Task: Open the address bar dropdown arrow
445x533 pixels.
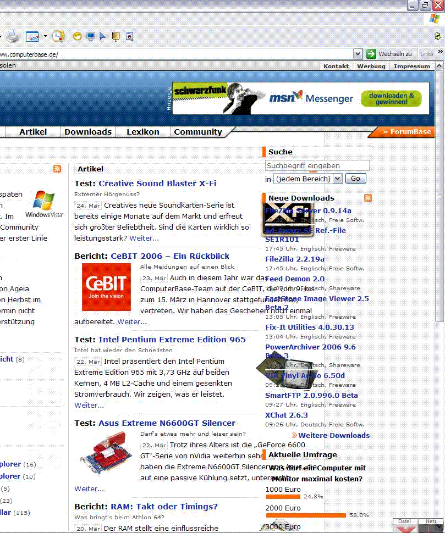Action: click(x=358, y=54)
